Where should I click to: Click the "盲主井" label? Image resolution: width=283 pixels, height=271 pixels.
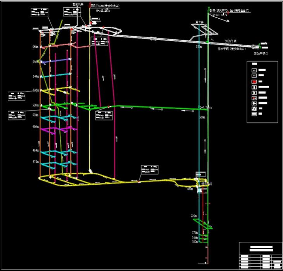[x=200, y=22]
